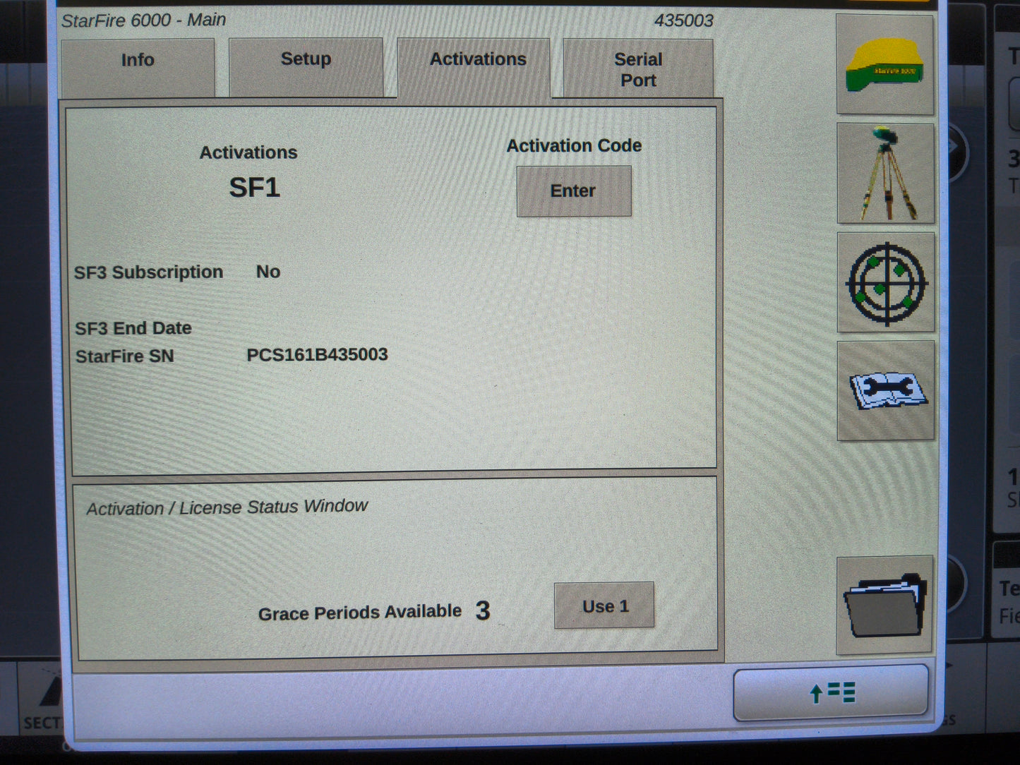Click Grace Periods Available label

(x=360, y=613)
